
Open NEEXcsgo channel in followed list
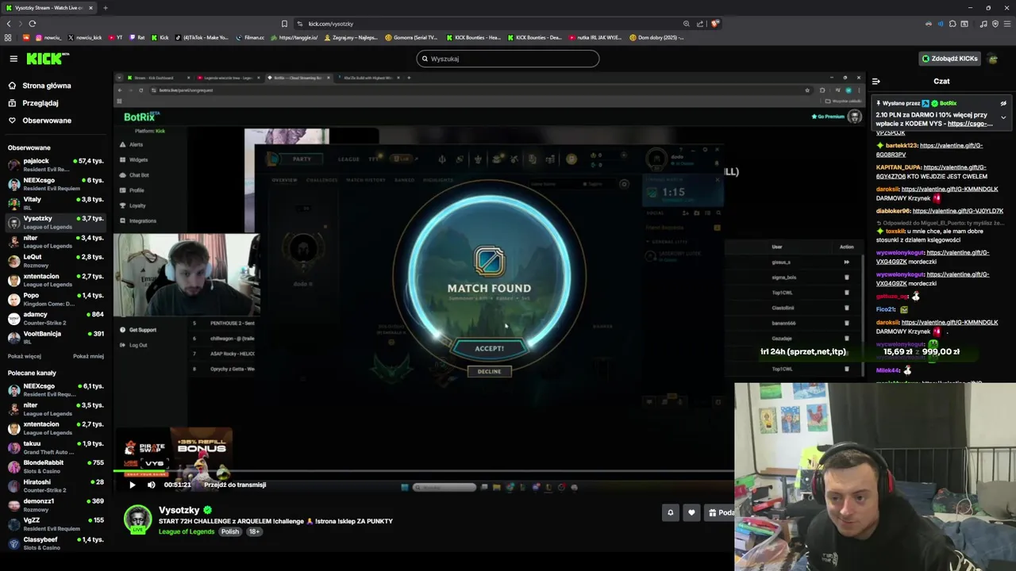pyautogui.click(x=56, y=184)
